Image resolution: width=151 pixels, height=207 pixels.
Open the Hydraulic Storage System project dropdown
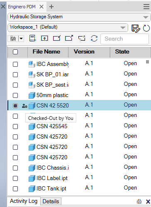coord(79,17)
